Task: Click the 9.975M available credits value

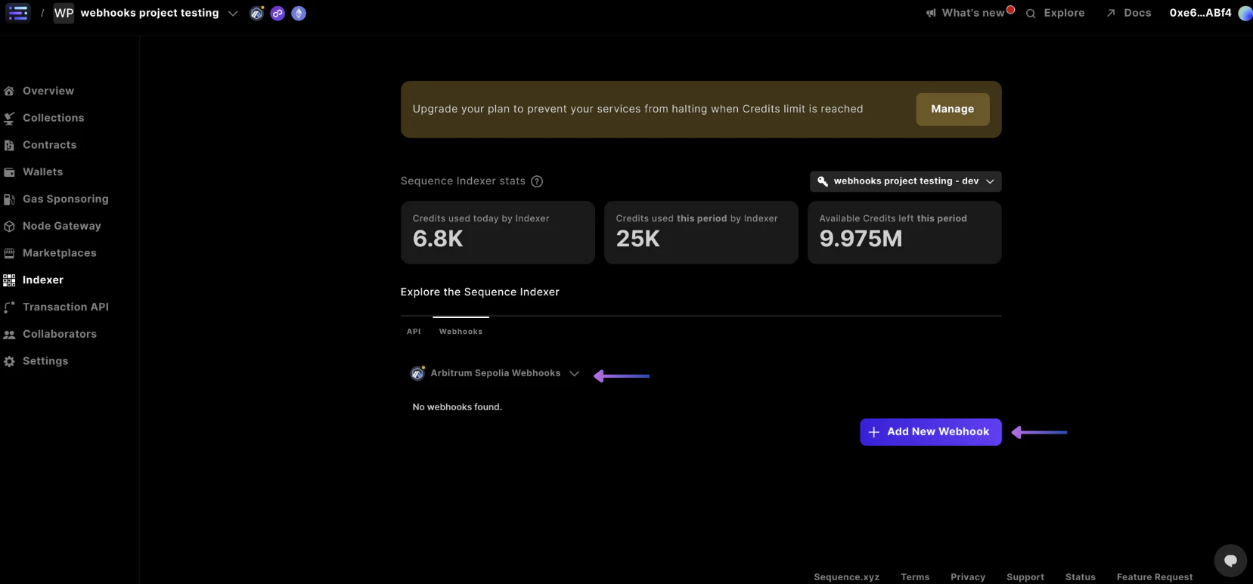Action: [x=861, y=239]
